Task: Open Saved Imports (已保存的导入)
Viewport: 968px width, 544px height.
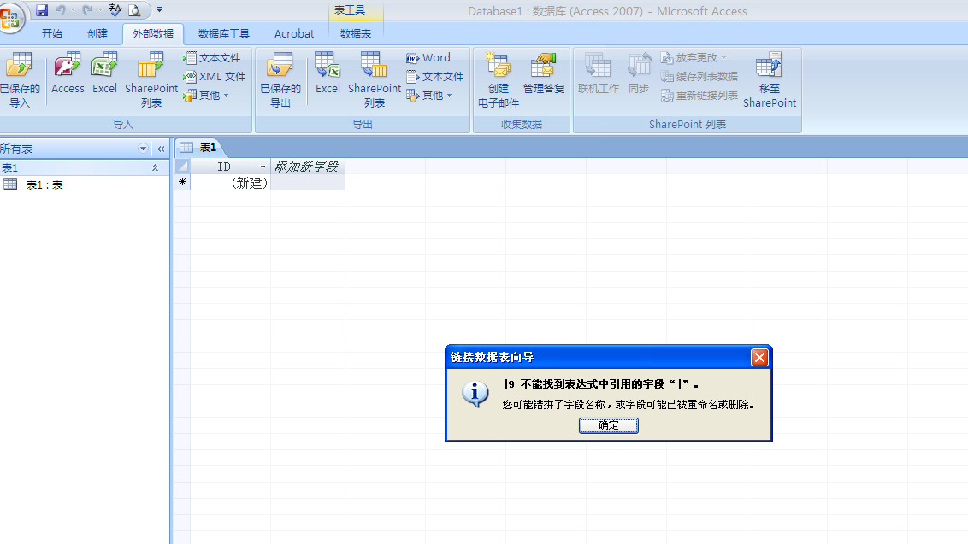Action: click(20, 80)
